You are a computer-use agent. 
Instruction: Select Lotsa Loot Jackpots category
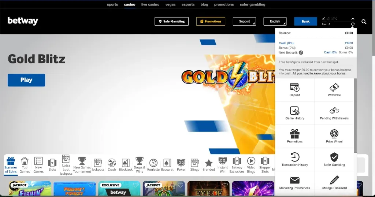click(66, 165)
